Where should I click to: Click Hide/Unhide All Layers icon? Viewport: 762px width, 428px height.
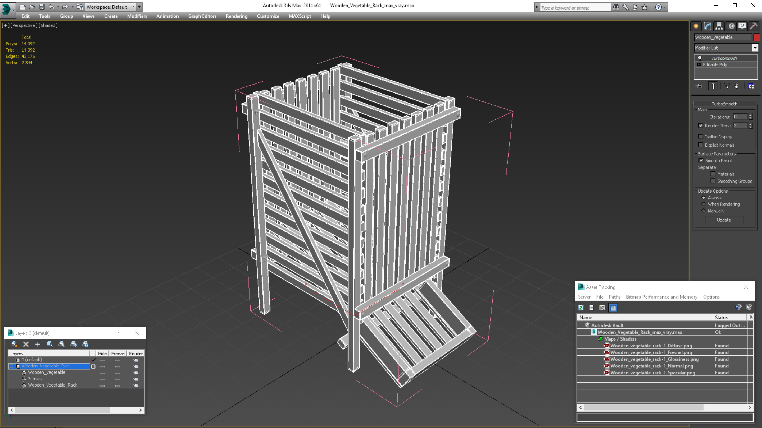[74, 344]
